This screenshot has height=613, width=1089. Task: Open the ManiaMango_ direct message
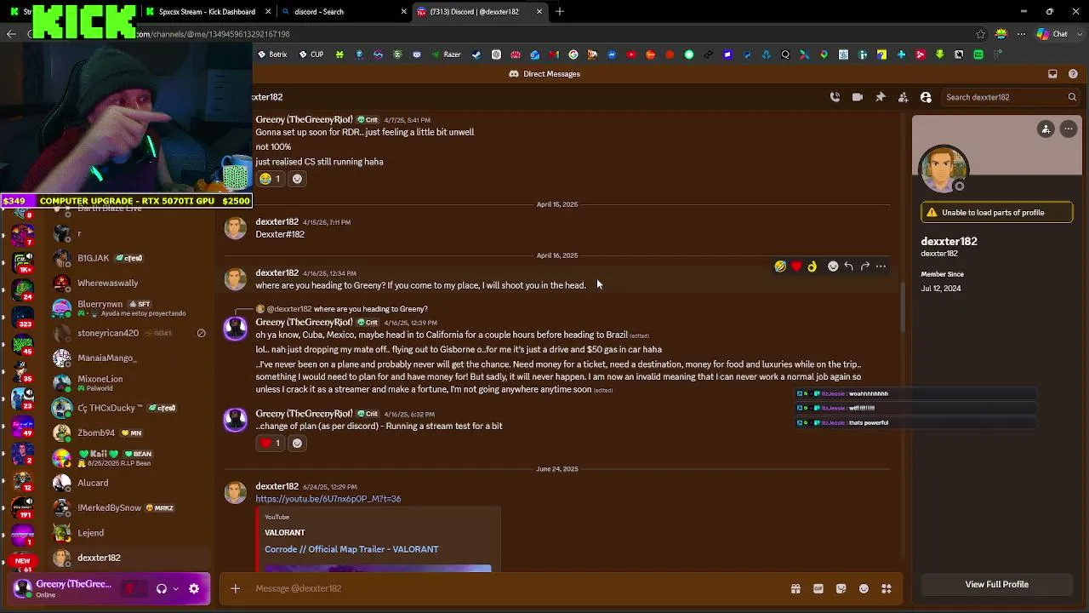pyautogui.click(x=129, y=358)
